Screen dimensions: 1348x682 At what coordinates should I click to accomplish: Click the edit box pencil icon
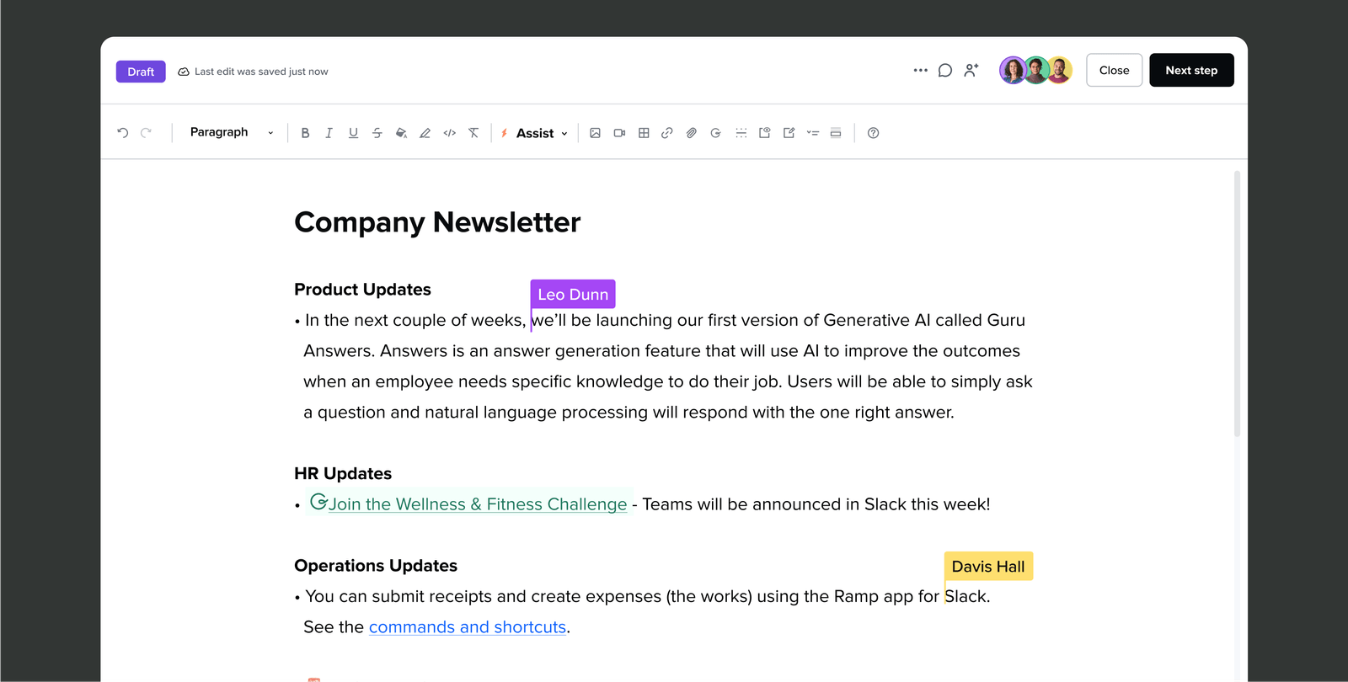[789, 133]
